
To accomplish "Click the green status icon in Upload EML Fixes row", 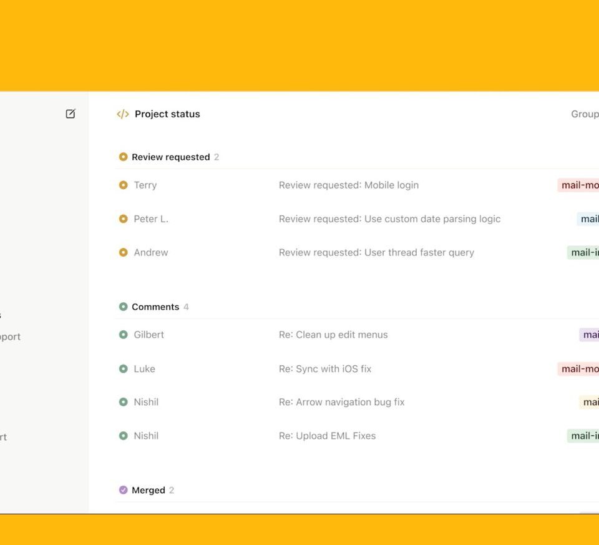I will point(124,436).
